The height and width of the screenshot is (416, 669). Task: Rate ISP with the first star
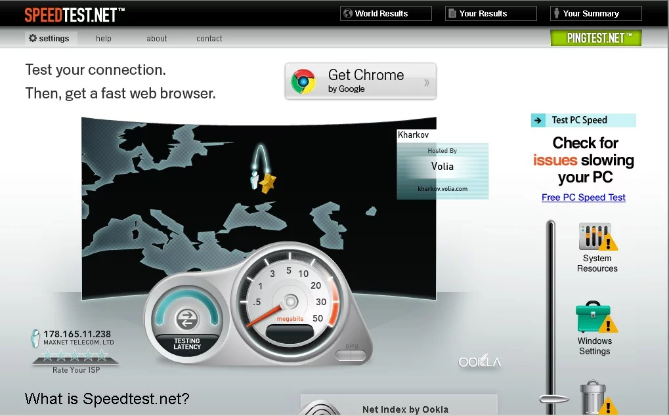coord(47,354)
